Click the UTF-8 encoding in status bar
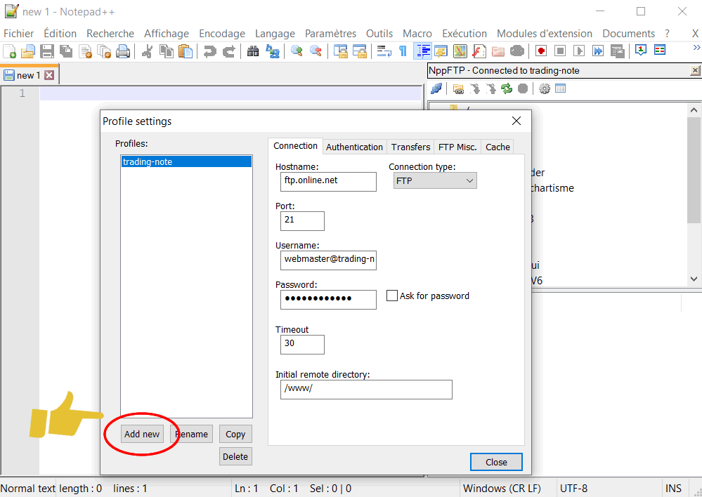Screen dimensions: 702x497 coord(573,489)
